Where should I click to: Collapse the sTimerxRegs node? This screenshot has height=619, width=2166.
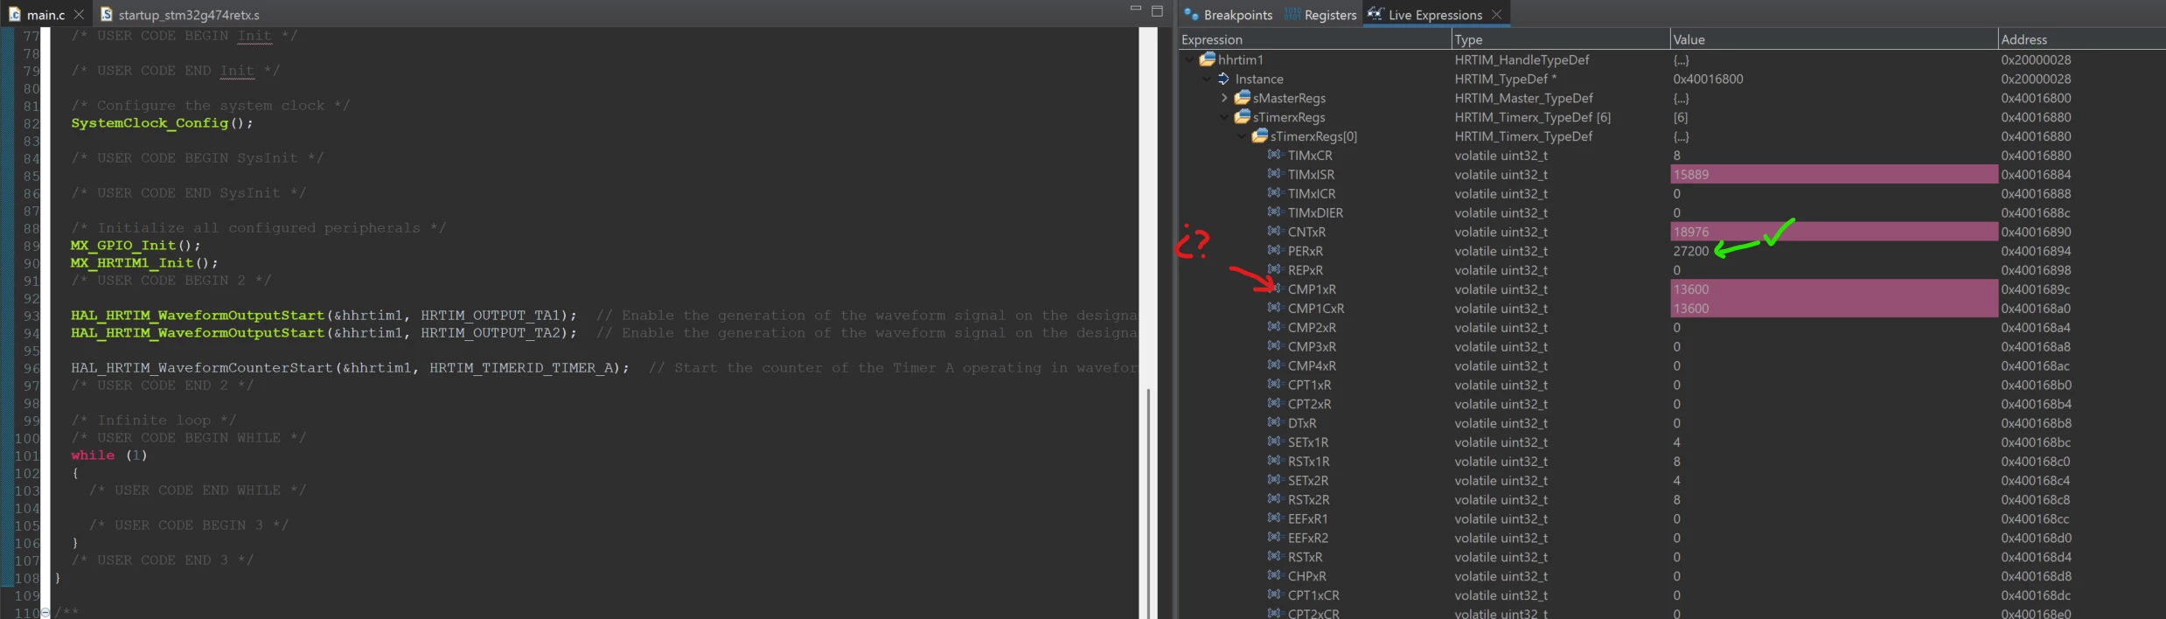pos(1224,117)
